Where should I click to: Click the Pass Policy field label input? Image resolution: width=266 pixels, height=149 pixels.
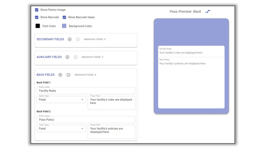pos(86,120)
